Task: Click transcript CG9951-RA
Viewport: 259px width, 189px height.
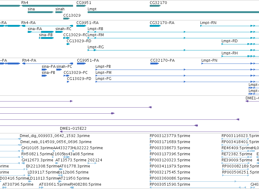Action: click(81, 26)
